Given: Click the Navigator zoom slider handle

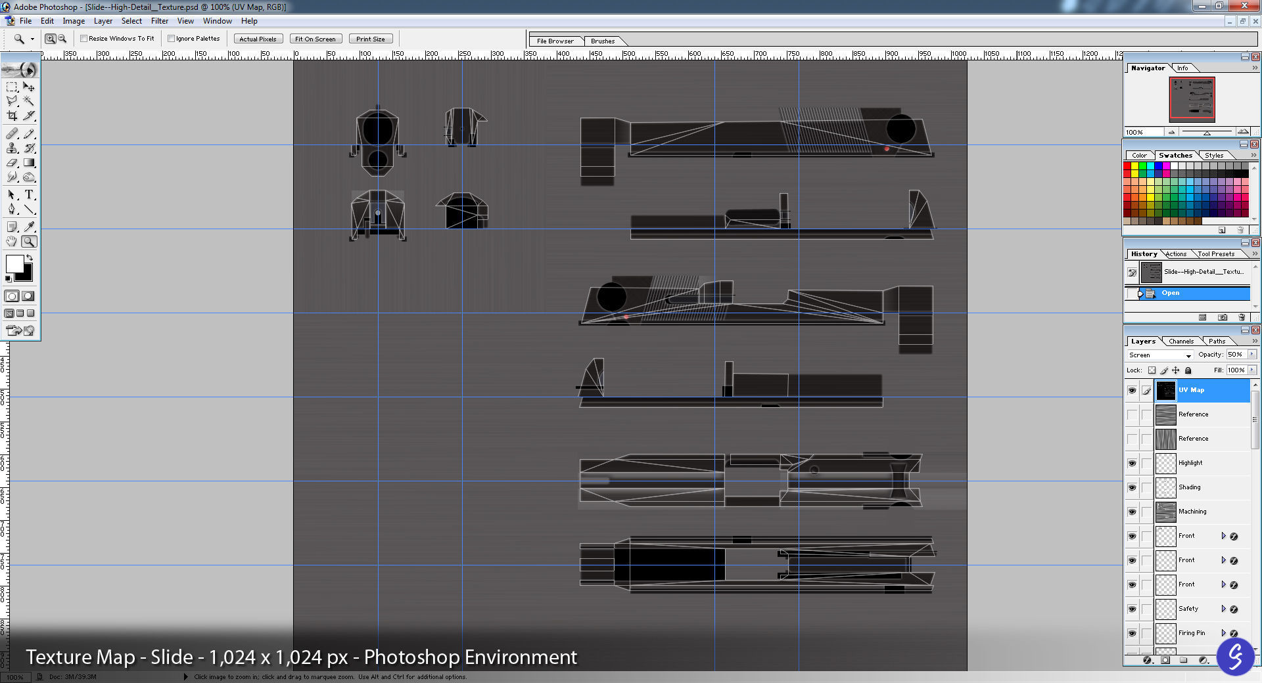Looking at the screenshot, I should (1207, 133).
